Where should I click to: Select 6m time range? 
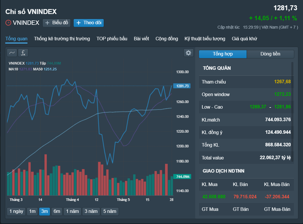[x=57, y=211]
